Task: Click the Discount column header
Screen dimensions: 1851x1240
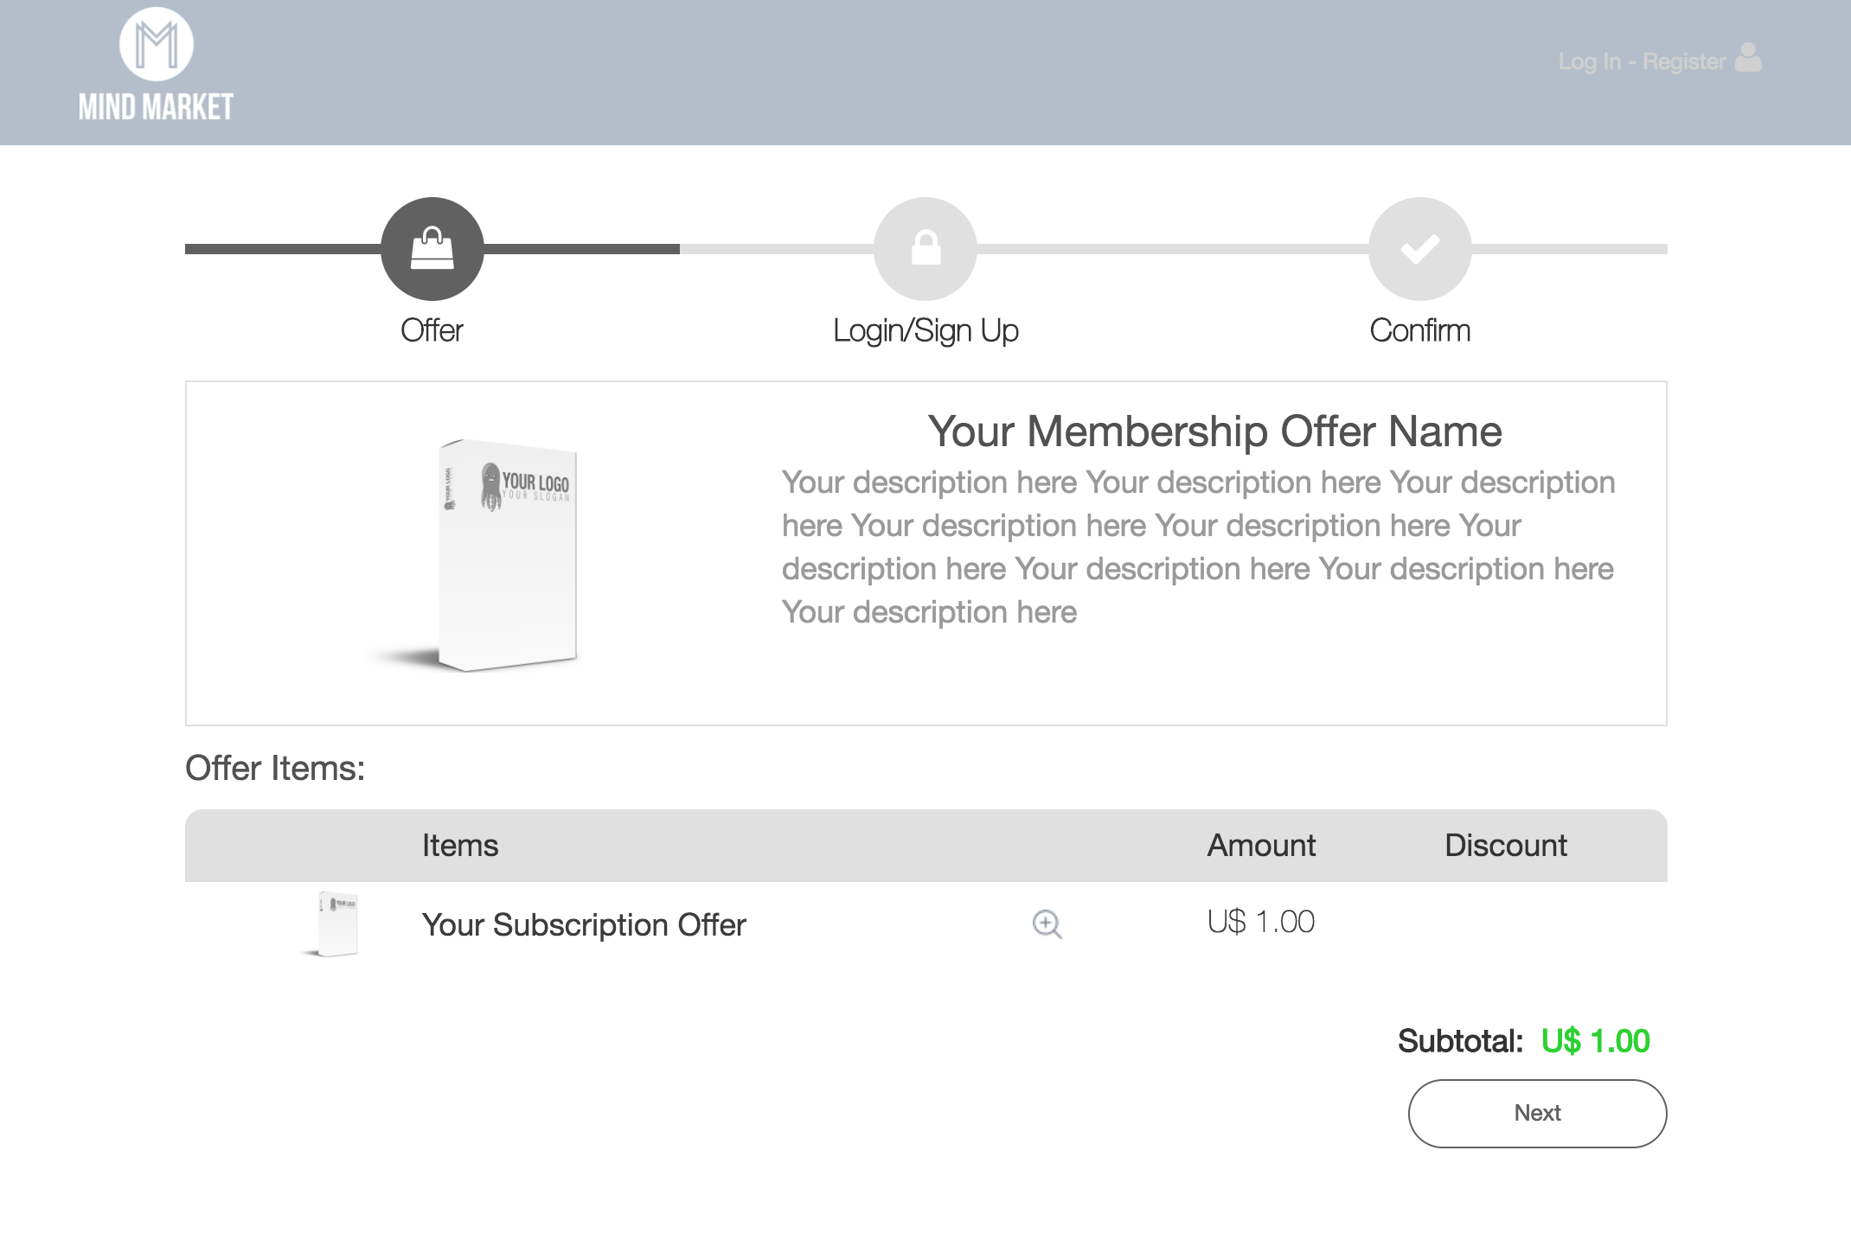Action: [1505, 845]
